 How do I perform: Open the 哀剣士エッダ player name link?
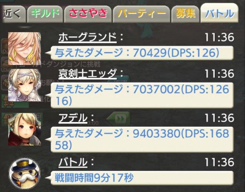pos(87,74)
